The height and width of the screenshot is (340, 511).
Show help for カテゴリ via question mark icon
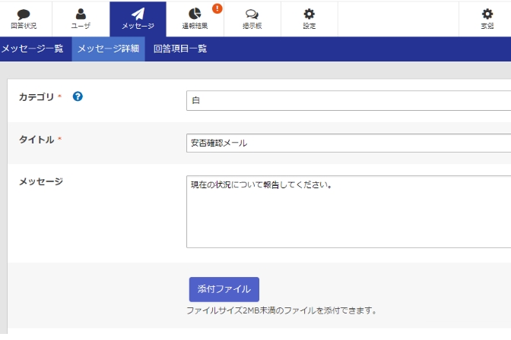pyautogui.click(x=78, y=96)
